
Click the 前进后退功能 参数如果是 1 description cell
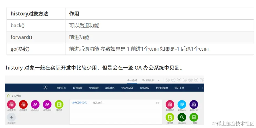click(160, 49)
